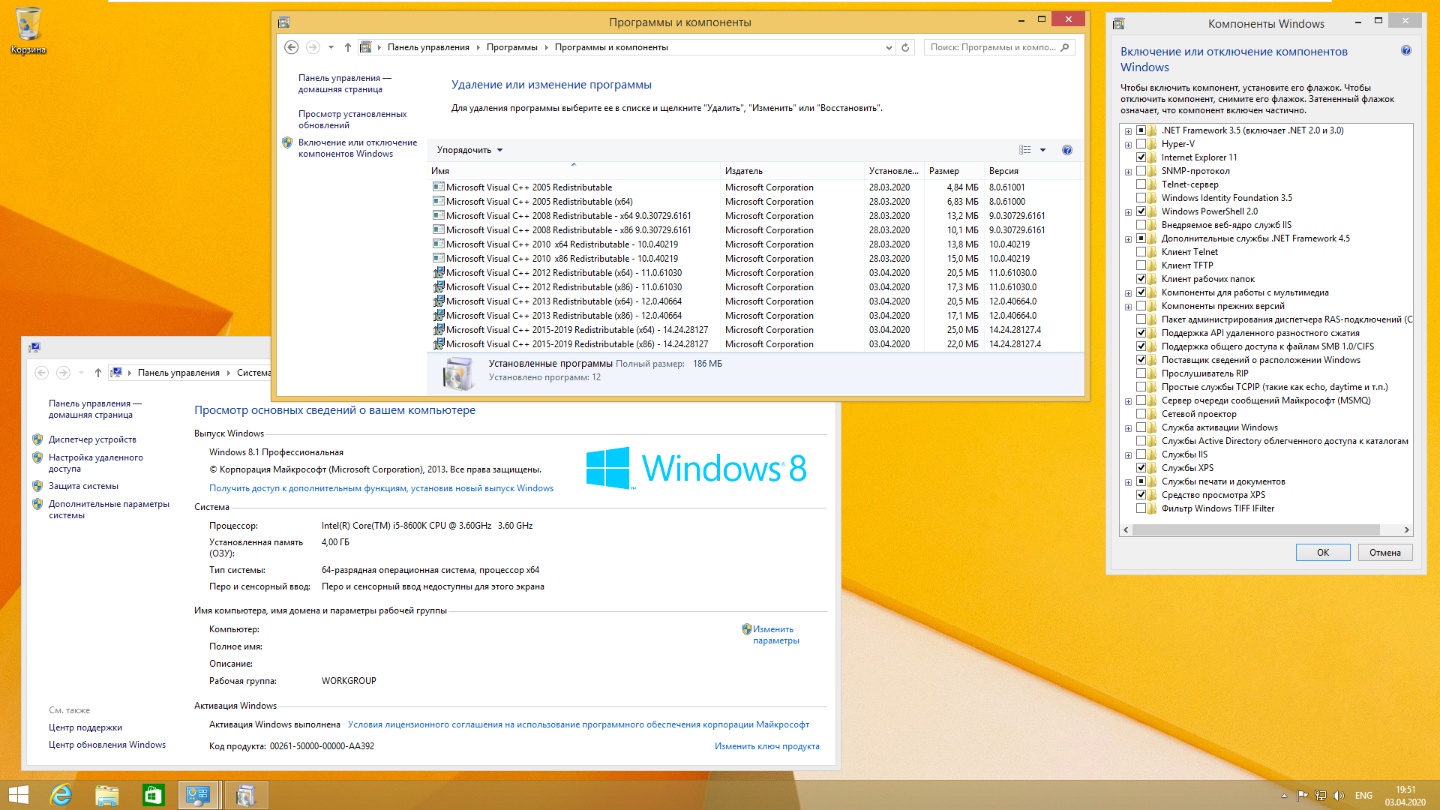
Task: Open Windows Start button on taskbar
Action: (x=19, y=795)
